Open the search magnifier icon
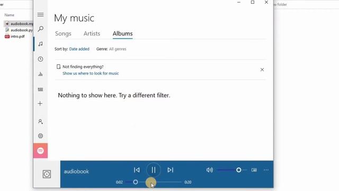The height and width of the screenshot is (191, 339). click(40, 29)
